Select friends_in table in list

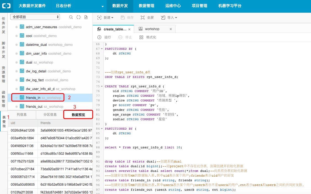point(50,98)
